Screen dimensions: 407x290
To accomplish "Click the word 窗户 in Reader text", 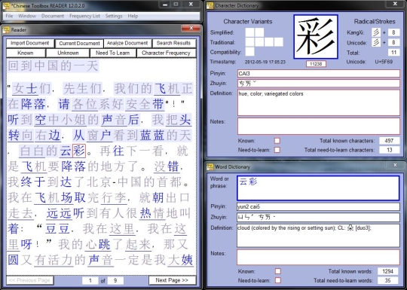I will pyautogui.click(x=99, y=136).
